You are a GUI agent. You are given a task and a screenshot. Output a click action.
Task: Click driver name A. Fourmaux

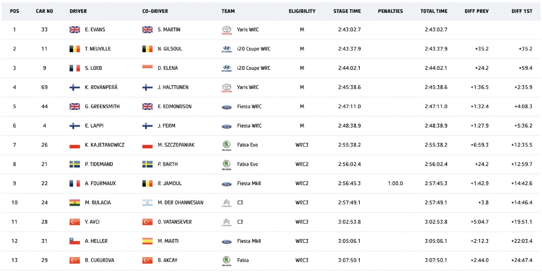(100, 183)
